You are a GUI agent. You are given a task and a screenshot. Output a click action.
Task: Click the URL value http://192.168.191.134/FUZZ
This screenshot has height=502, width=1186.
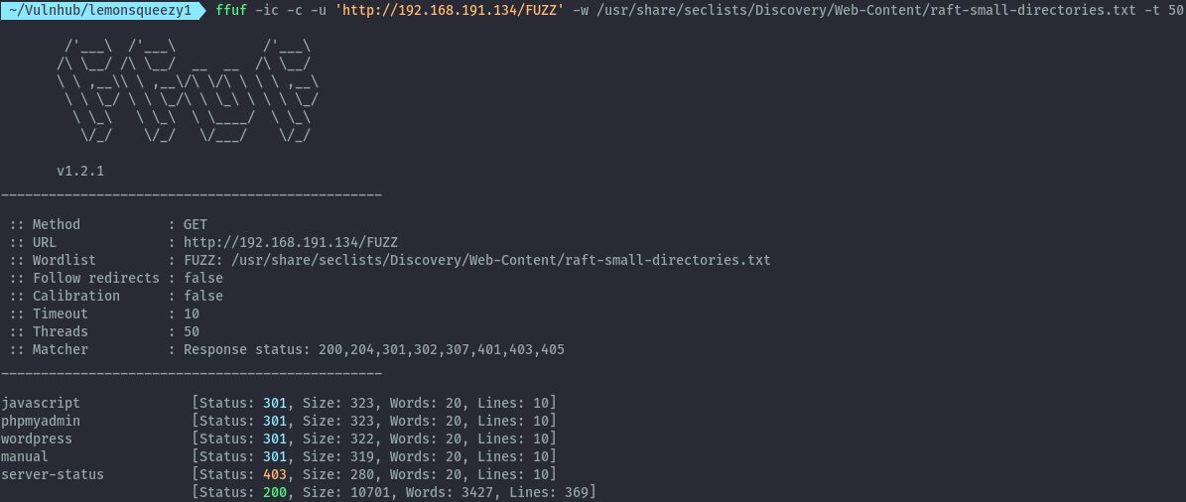click(x=291, y=242)
